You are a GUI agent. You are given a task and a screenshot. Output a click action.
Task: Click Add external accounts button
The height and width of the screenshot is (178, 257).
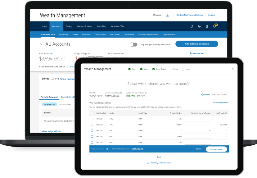(197, 44)
